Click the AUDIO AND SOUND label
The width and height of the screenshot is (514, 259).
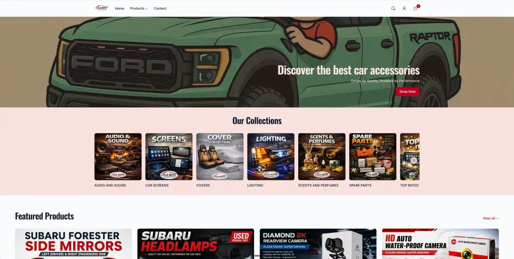[110, 185]
